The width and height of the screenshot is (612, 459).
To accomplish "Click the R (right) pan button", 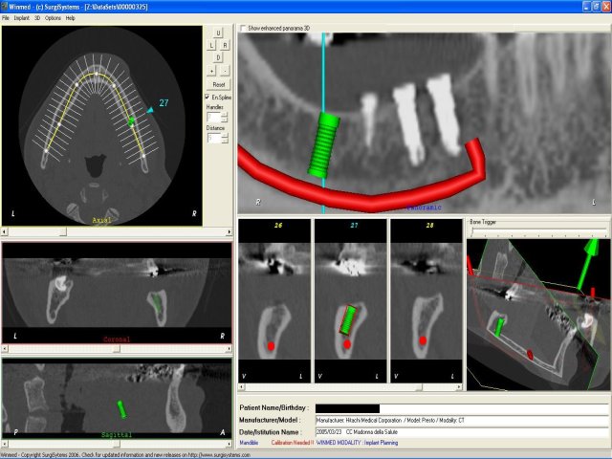I will point(225,45).
